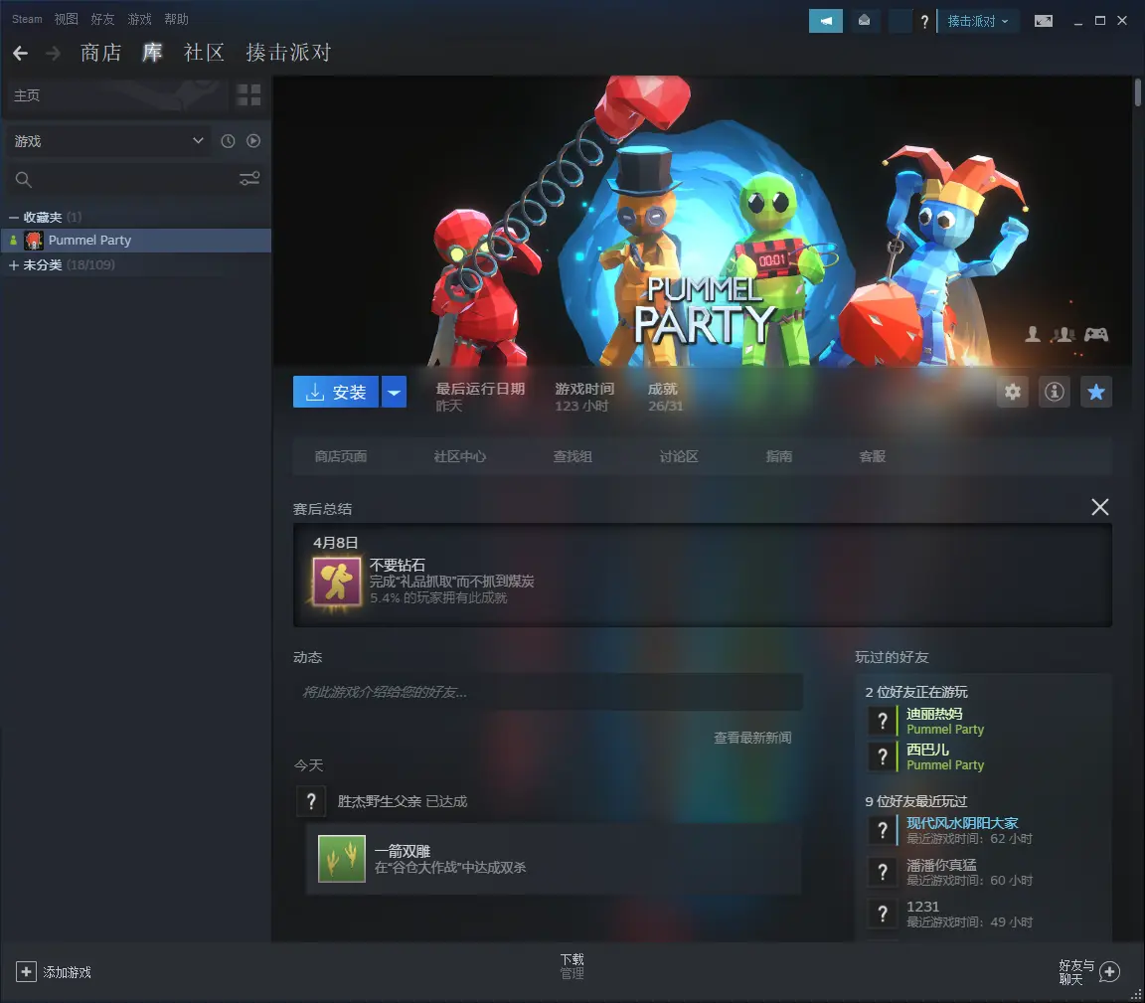Viewport: 1145px width, 1003px height.
Task: Go forward with the right arrow
Action: (x=53, y=53)
